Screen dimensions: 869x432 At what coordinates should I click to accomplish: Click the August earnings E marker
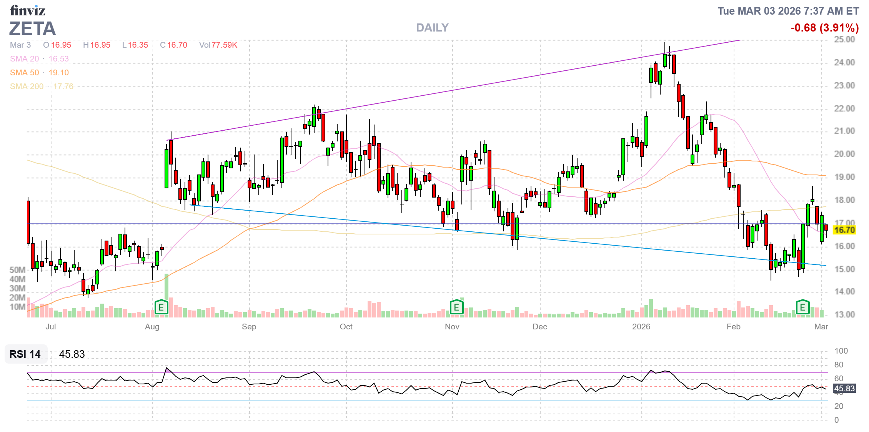[x=161, y=307]
